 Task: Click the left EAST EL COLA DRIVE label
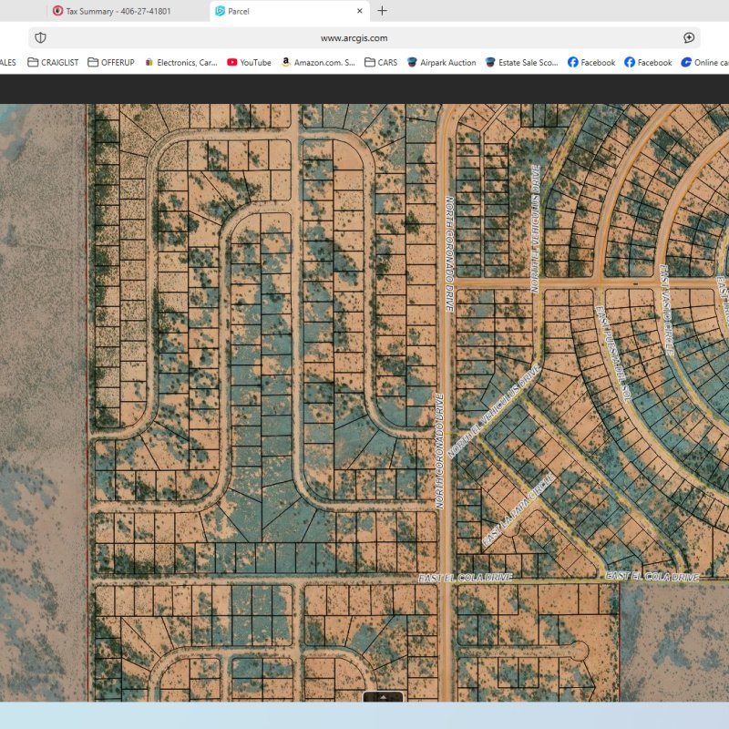(465, 578)
